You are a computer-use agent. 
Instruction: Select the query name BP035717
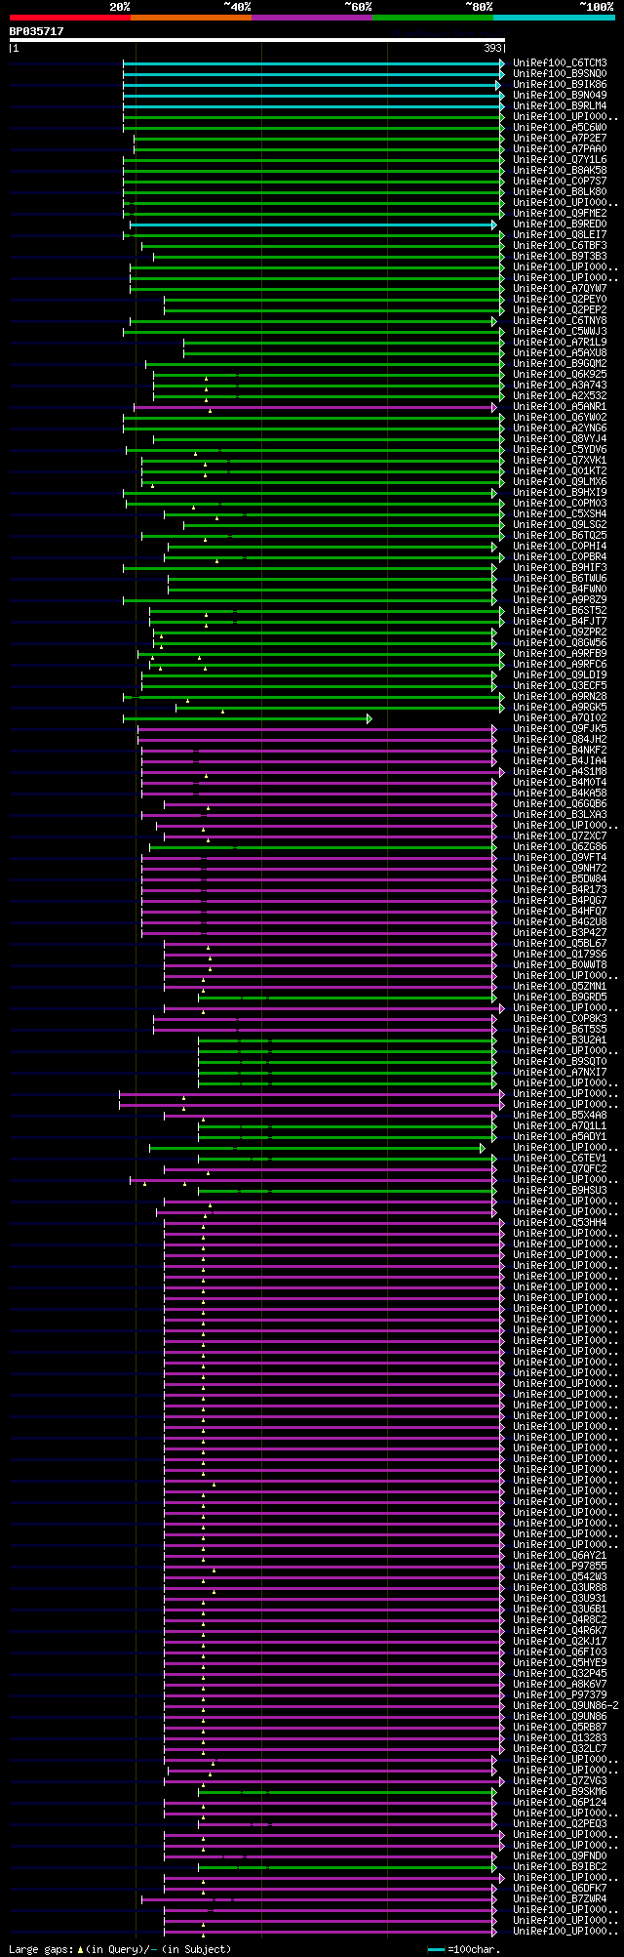click(36, 31)
